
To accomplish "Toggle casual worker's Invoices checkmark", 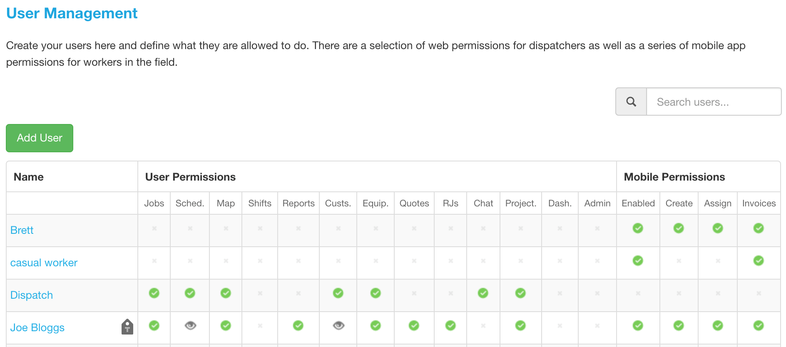I will click(759, 260).
